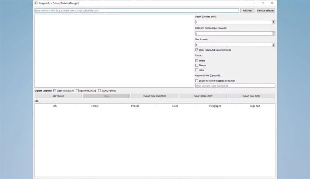Maximize the ScrapeInfo window
This screenshot has width=310, height=179.
click(x=263, y=3)
